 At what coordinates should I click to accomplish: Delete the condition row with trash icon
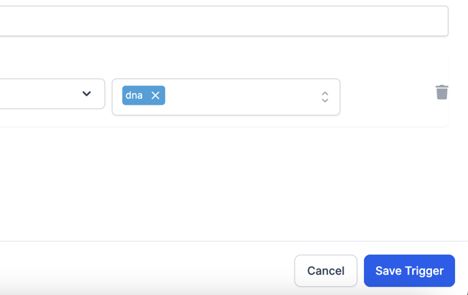coord(441,92)
